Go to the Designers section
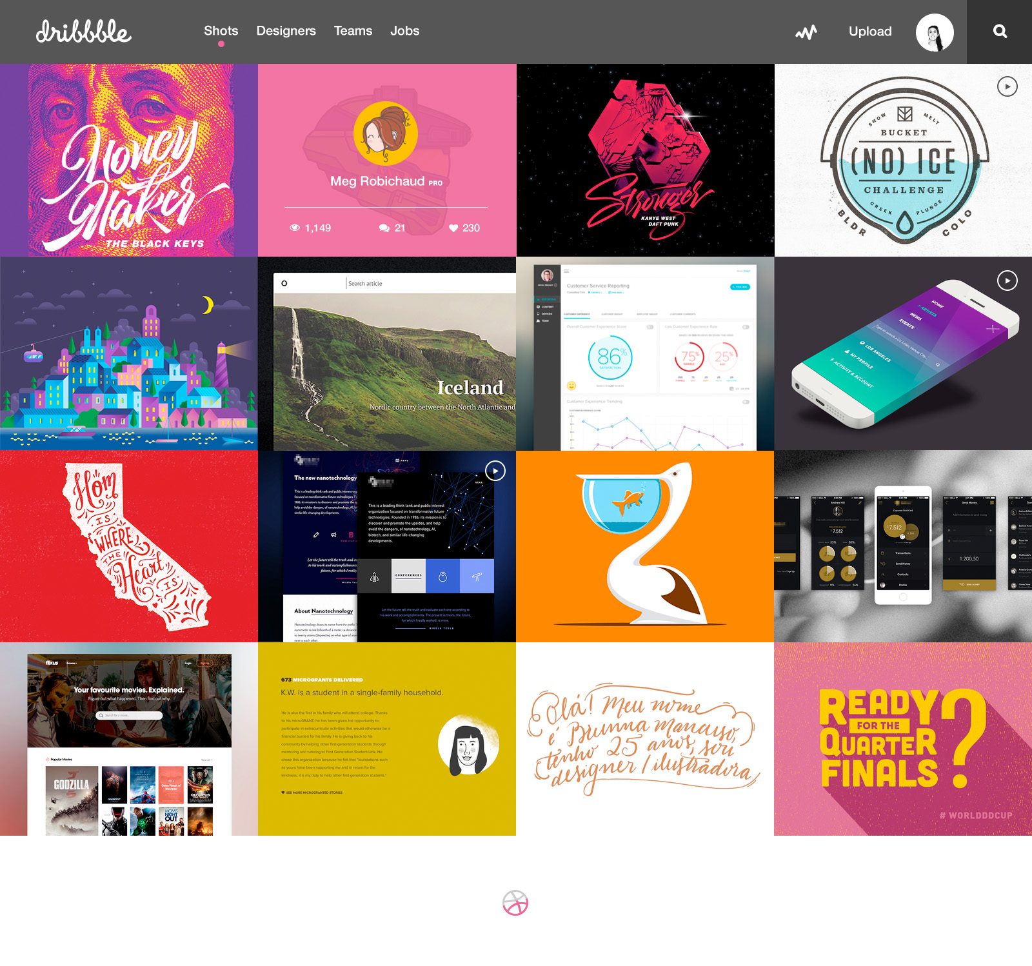The height and width of the screenshot is (966, 1032). coord(286,31)
